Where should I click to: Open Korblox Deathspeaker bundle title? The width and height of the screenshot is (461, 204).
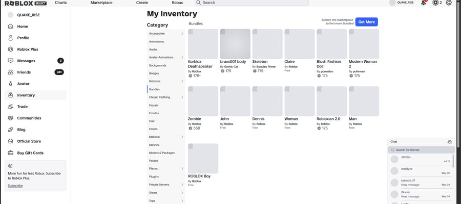(x=200, y=64)
